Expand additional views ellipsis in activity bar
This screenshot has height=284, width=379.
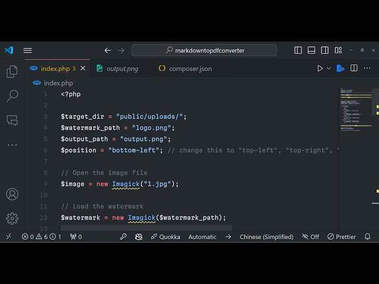[x=12, y=145]
